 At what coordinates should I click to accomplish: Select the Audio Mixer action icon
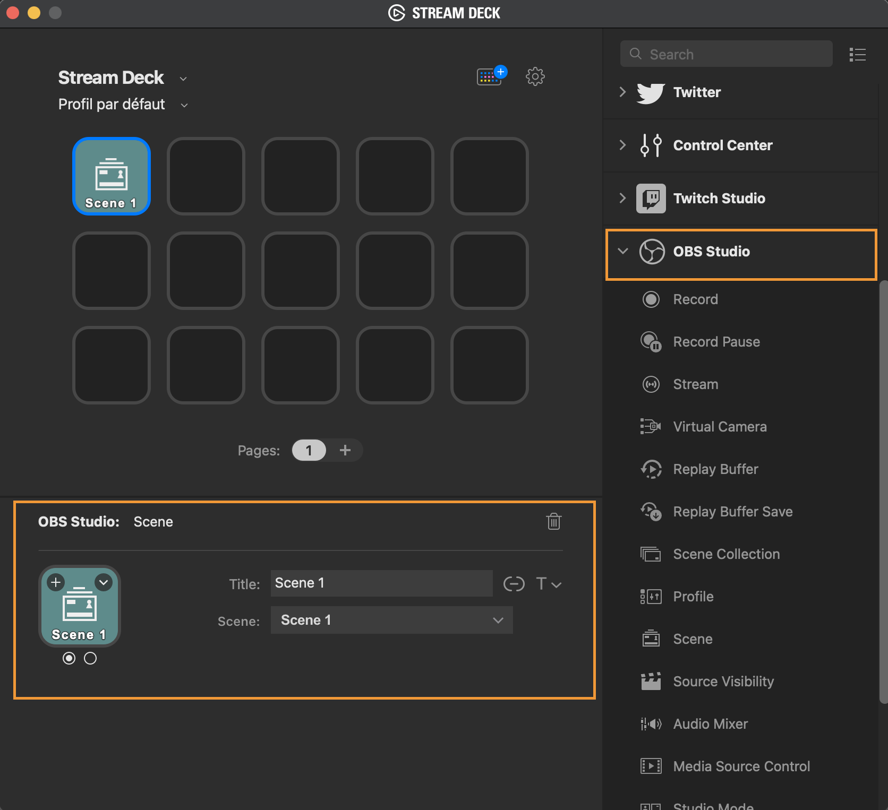pyautogui.click(x=651, y=724)
